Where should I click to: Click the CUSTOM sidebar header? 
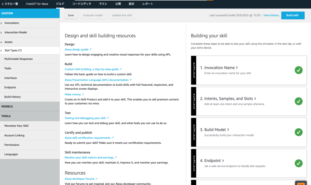tap(30, 13)
